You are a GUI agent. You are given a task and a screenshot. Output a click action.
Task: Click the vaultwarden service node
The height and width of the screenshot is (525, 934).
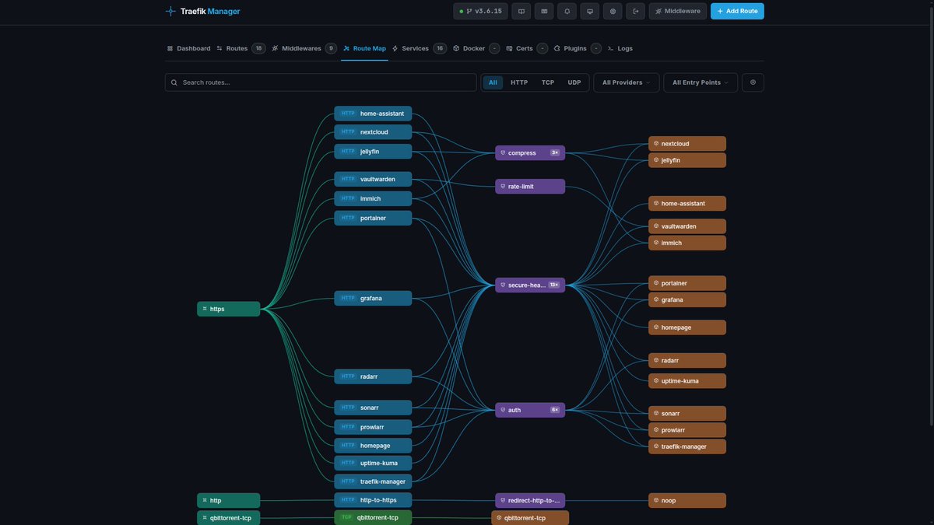pos(687,226)
